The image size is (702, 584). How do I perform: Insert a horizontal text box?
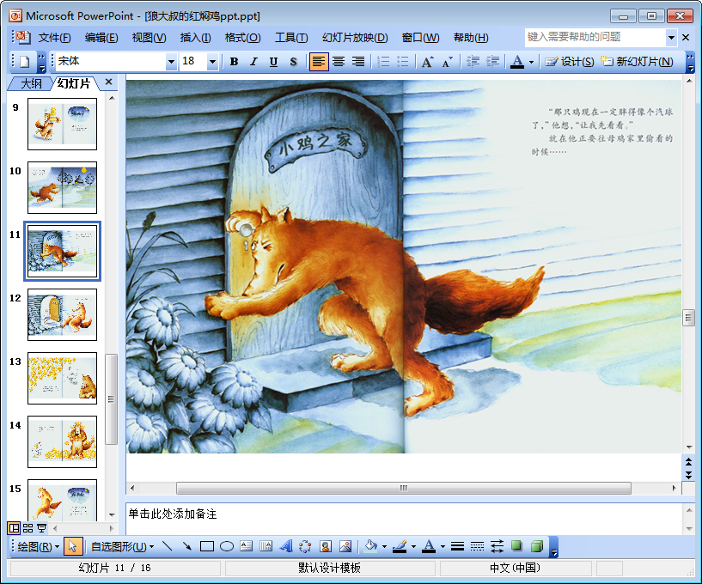coord(247,546)
